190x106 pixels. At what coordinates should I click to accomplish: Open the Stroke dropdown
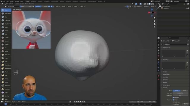point(70,6)
